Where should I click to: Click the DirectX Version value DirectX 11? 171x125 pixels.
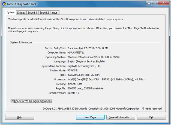(73, 93)
